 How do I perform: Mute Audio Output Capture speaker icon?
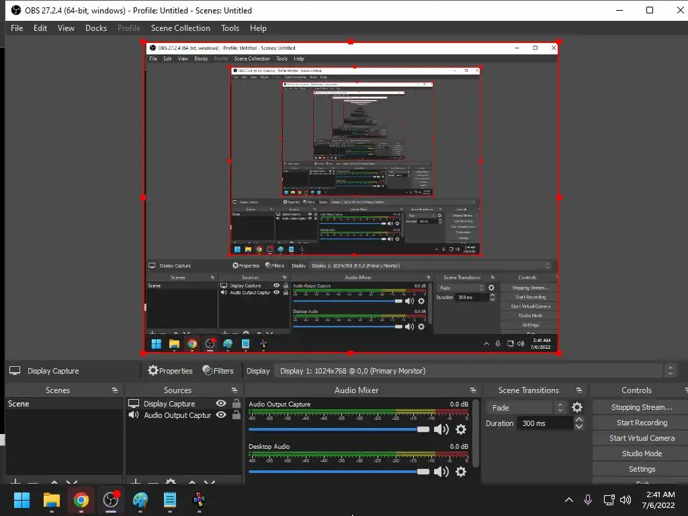[441, 429]
